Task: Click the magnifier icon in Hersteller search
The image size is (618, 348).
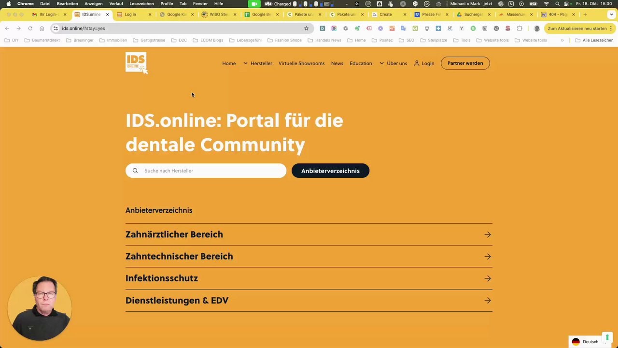Action: tap(135, 171)
